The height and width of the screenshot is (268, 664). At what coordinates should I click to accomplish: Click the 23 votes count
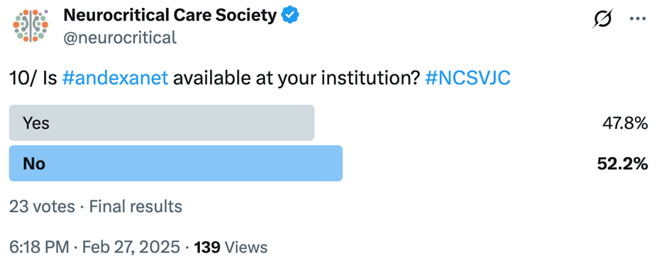pos(42,206)
